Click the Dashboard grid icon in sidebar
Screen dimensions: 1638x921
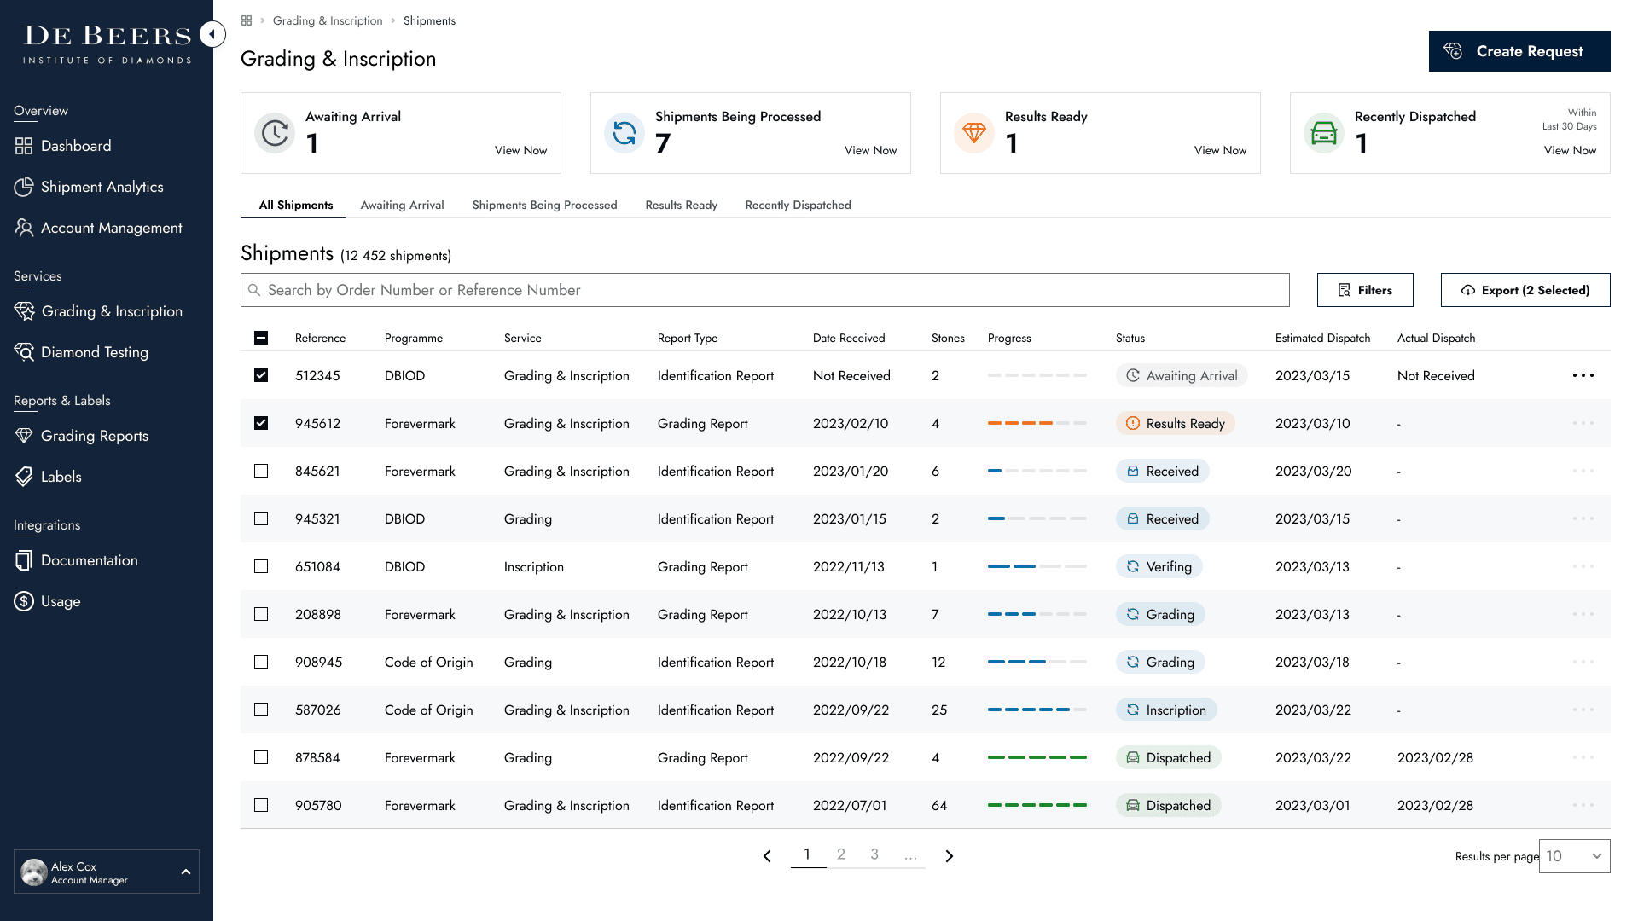tap(24, 146)
